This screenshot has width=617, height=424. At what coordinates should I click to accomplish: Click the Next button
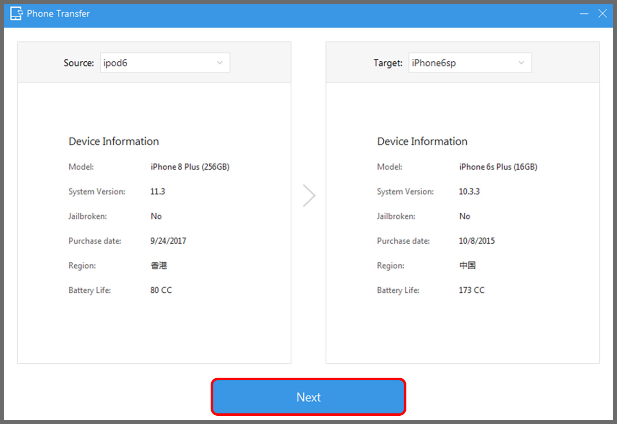tap(308, 397)
